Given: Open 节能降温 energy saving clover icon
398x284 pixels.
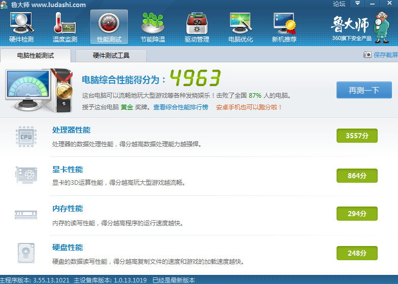Looking at the screenshot, I should point(153,27).
